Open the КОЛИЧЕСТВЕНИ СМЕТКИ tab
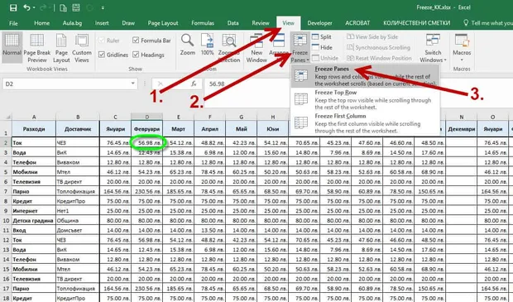The image size is (513, 302). [x=416, y=23]
